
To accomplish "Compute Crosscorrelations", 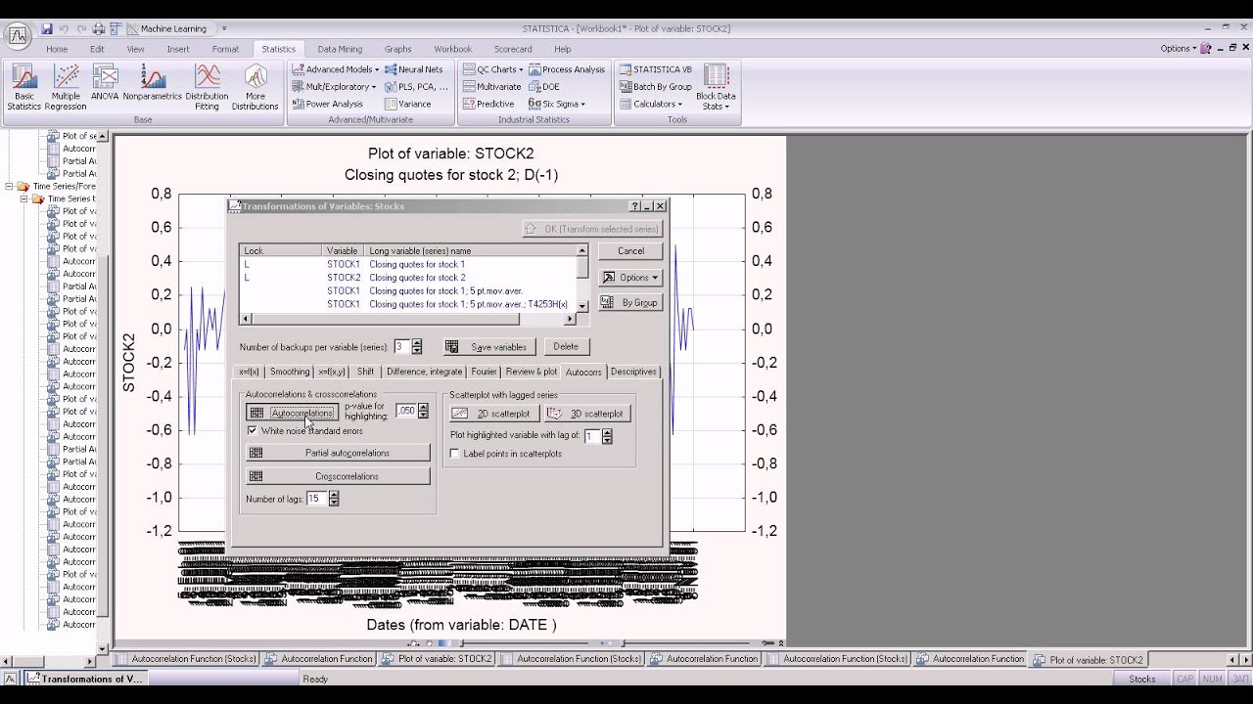I will [x=338, y=476].
